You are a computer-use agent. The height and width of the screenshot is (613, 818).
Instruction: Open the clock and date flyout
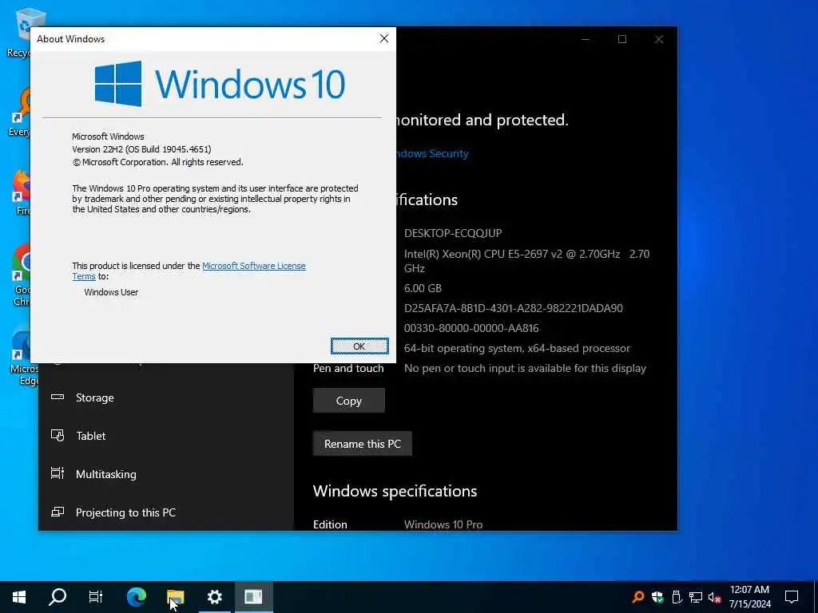749,597
